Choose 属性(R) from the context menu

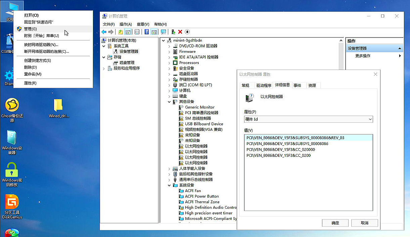[x=30, y=83]
